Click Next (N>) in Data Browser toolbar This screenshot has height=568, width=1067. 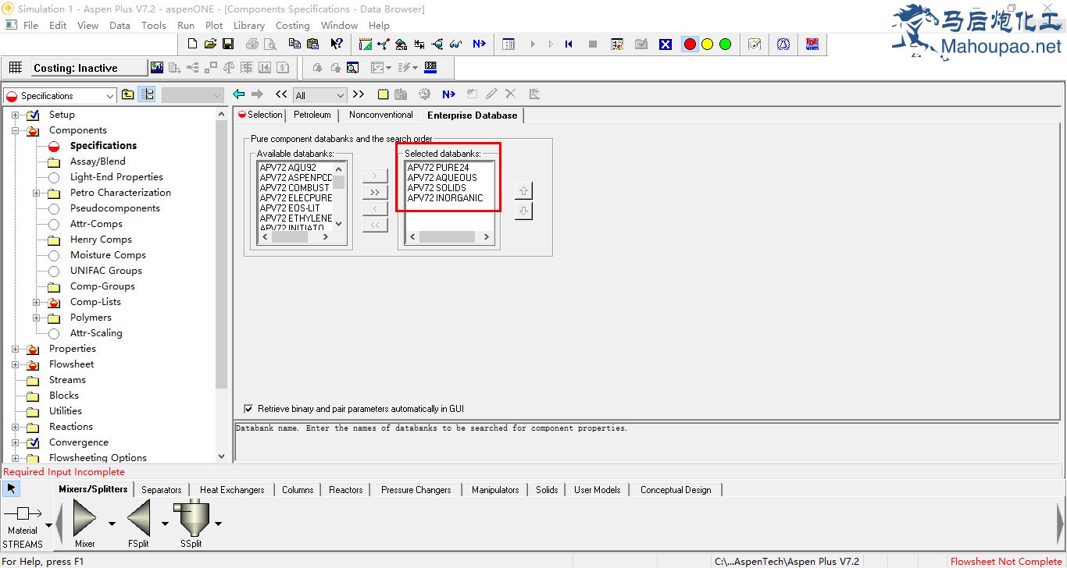pos(448,94)
